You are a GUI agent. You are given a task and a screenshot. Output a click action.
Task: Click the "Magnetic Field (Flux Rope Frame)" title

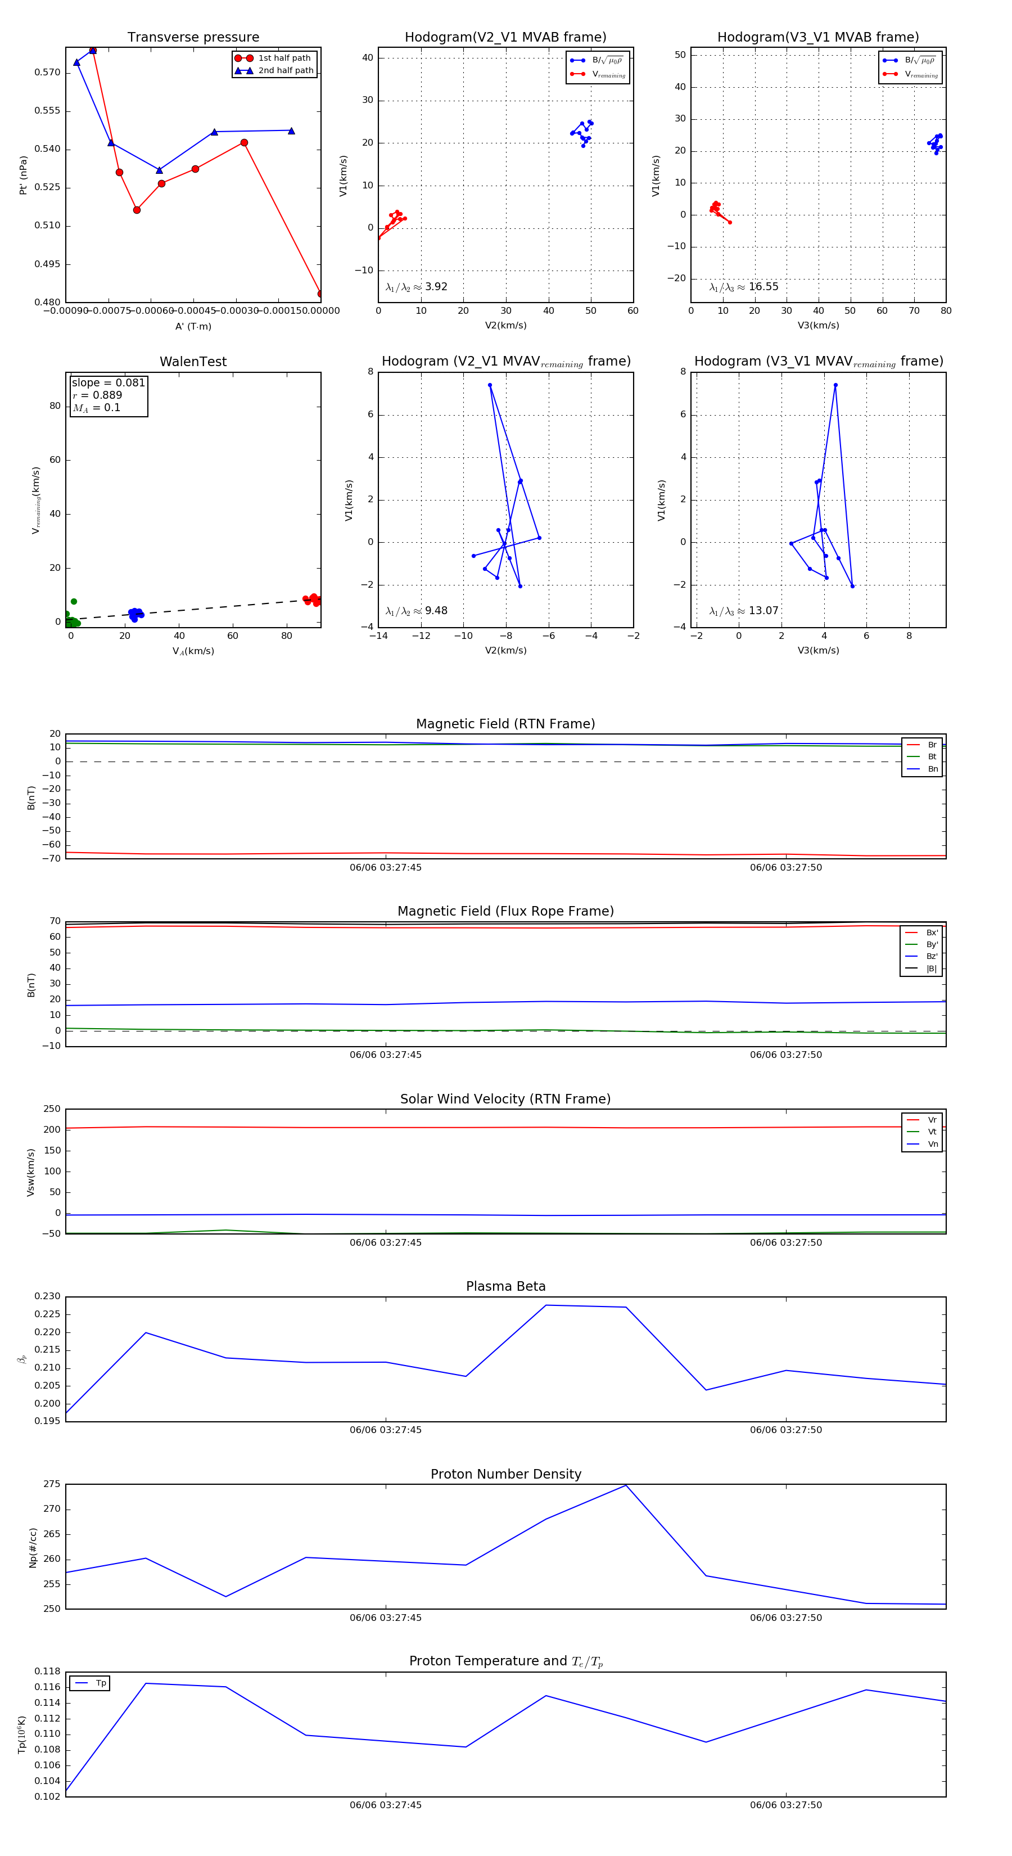pyautogui.click(x=505, y=912)
